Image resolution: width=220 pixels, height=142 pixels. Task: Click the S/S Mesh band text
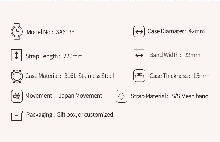click(190, 96)
